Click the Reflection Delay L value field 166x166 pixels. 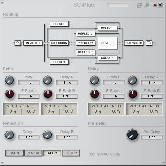(29, 137)
